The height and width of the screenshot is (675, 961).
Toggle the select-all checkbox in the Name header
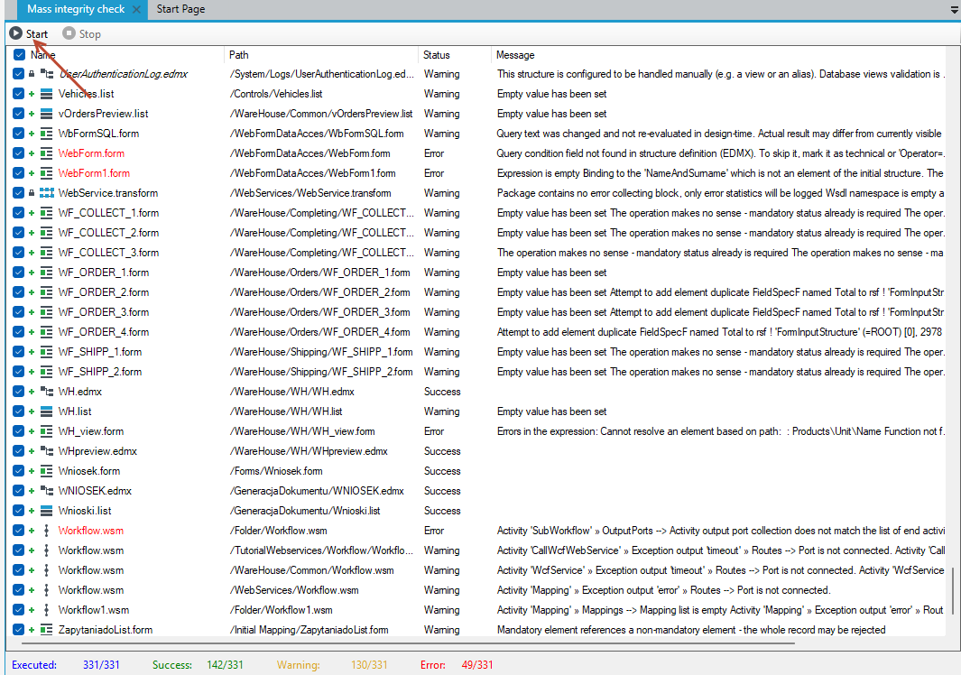19,55
